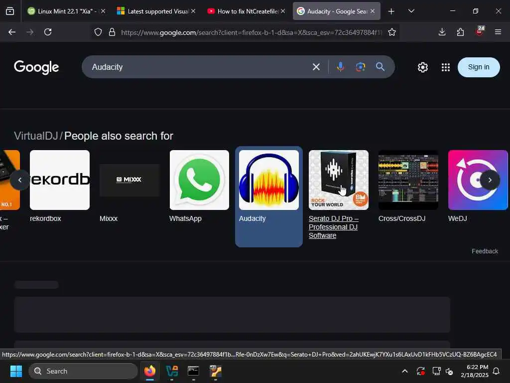
Task: Click the Sign in button
Action: pos(479,67)
